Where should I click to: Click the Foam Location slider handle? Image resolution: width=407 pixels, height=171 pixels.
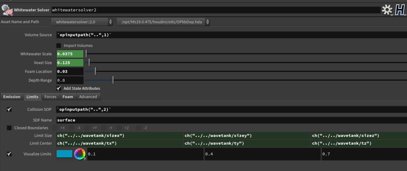coord(95,71)
